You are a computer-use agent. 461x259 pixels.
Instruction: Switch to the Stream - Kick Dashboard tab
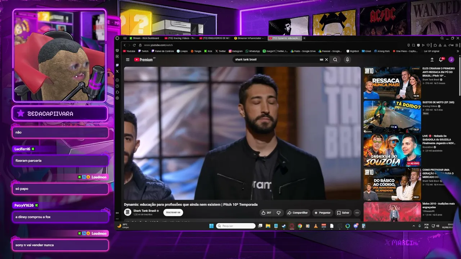(x=144, y=38)
